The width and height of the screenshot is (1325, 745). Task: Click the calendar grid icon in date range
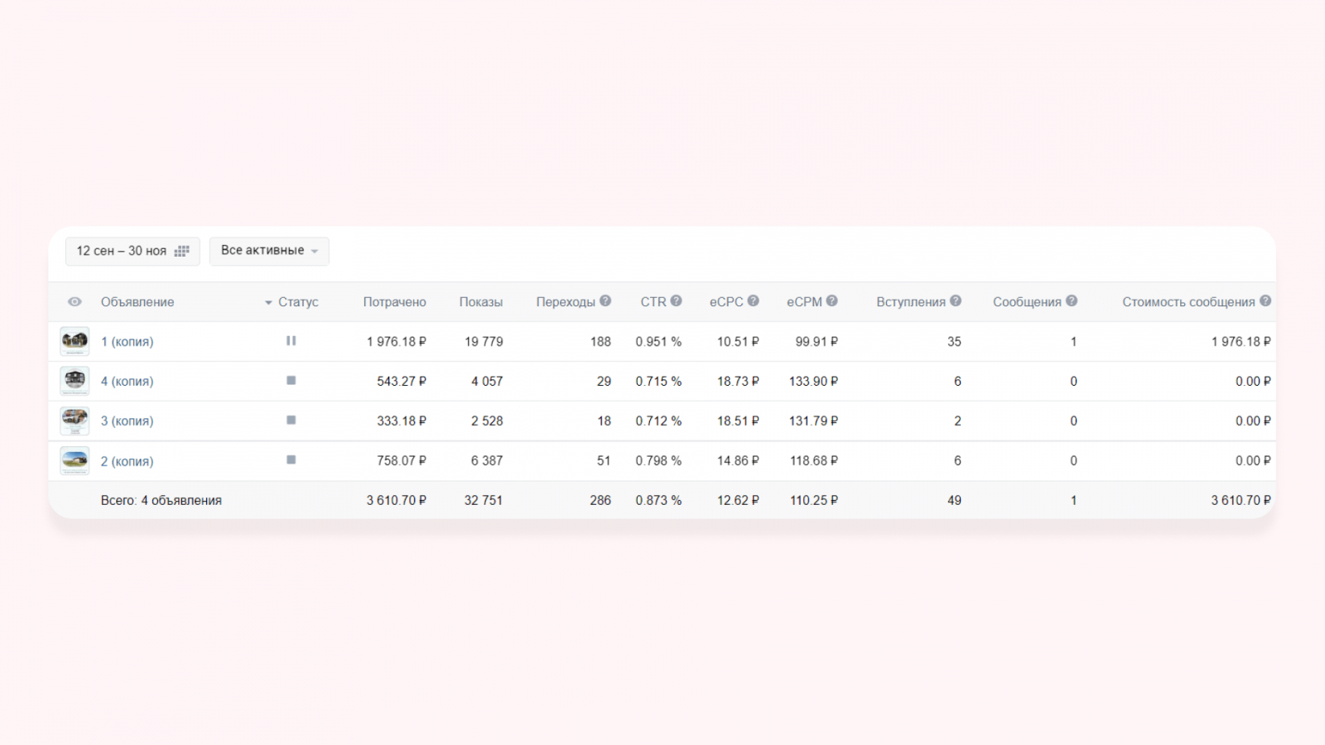coord(182,251)
